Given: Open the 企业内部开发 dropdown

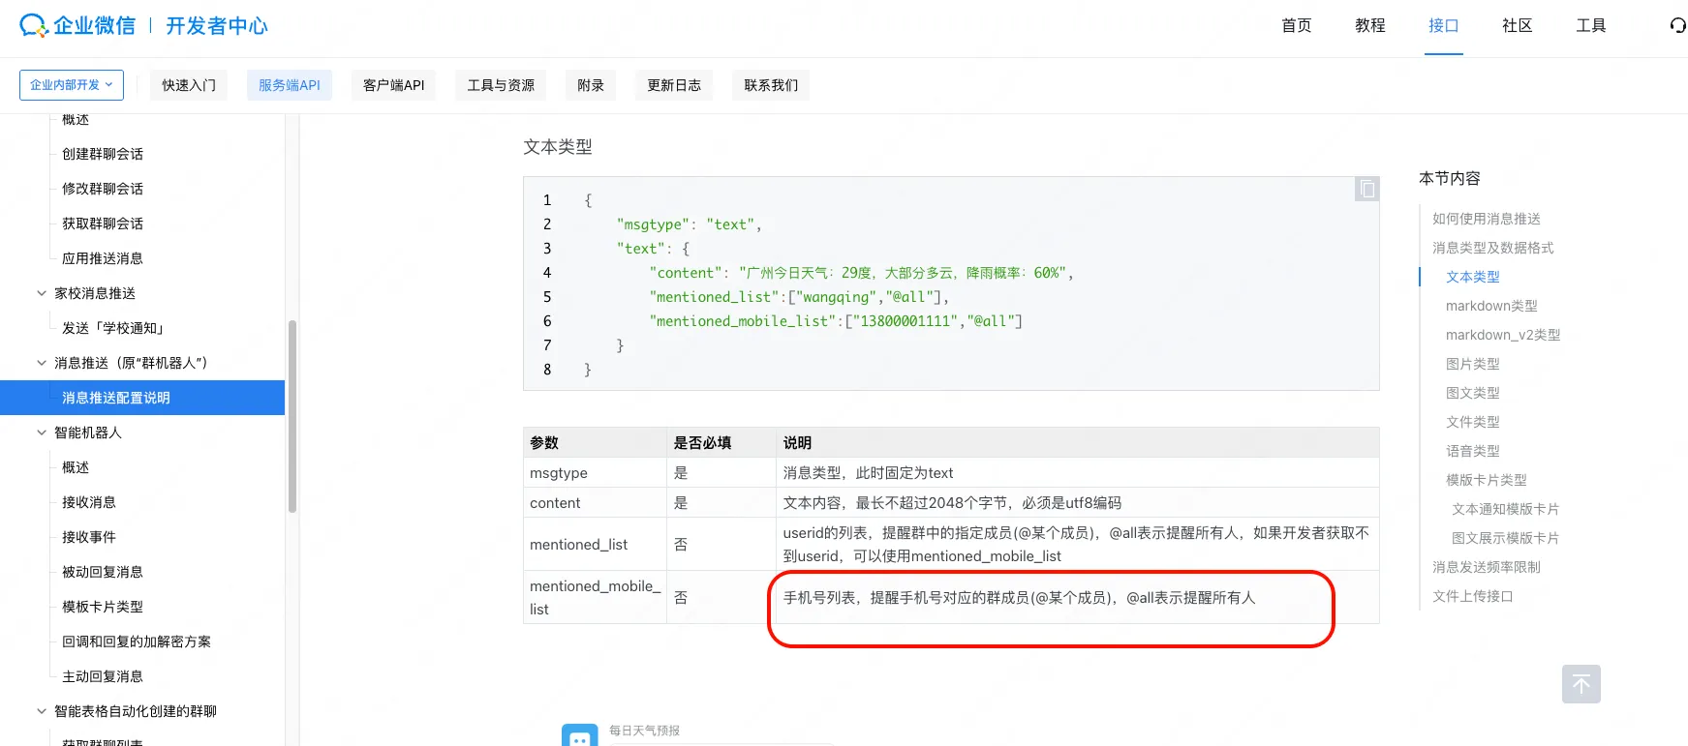Looking at the screenshot, I should coord(72,85).
